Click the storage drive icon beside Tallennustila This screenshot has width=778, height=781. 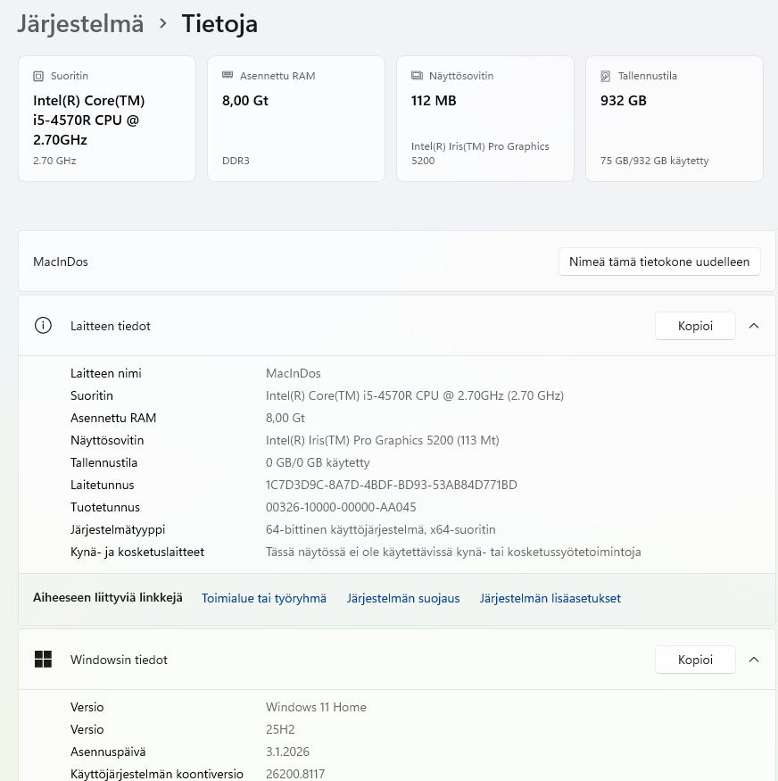[x=606, y=77]
